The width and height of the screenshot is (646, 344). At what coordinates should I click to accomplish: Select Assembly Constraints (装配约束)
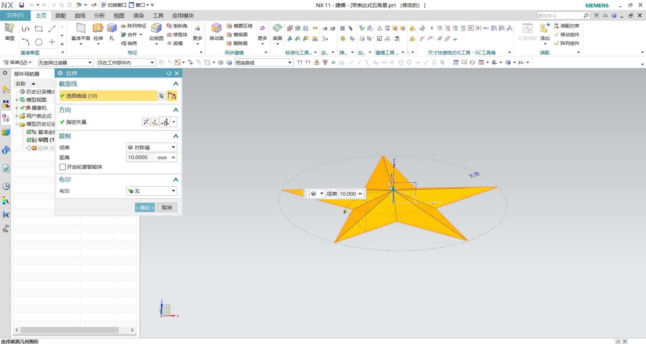[567, 26]
